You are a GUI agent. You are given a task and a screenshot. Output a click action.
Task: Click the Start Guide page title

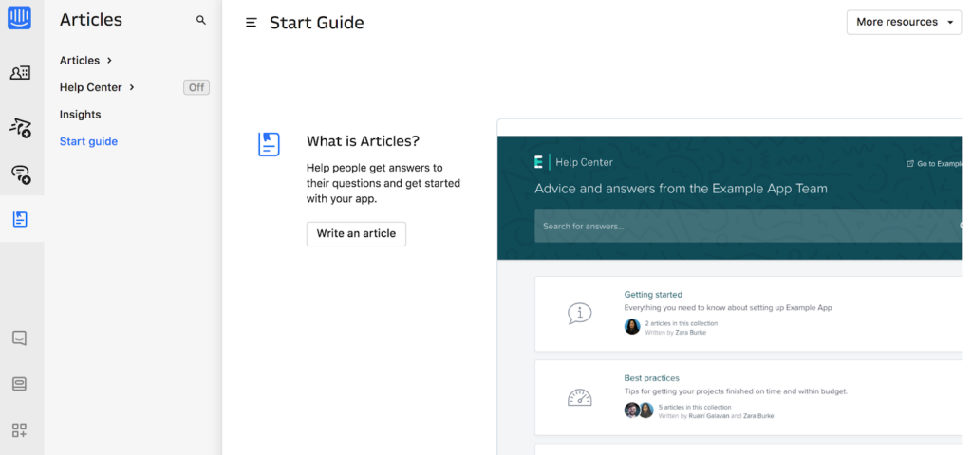(x=317, y=23)
